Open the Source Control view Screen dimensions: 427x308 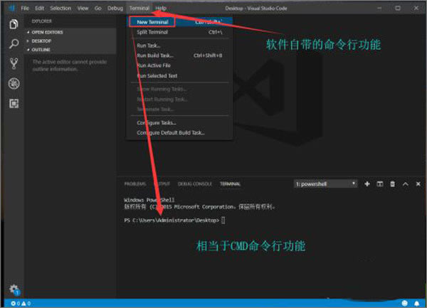coord(14,63)
